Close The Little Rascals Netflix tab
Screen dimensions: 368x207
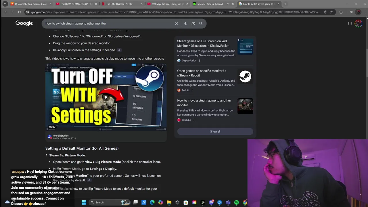(142, 4)
